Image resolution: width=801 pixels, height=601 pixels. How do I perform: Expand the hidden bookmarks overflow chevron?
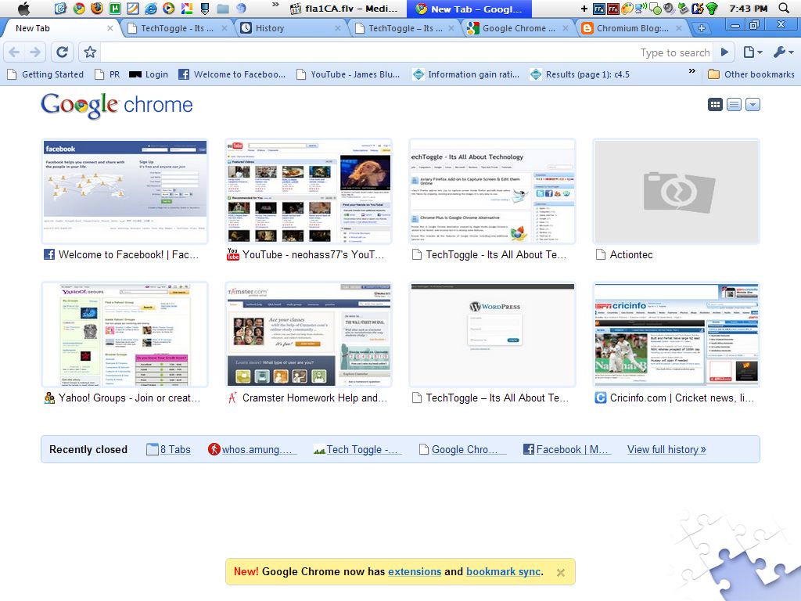(692, 71)
